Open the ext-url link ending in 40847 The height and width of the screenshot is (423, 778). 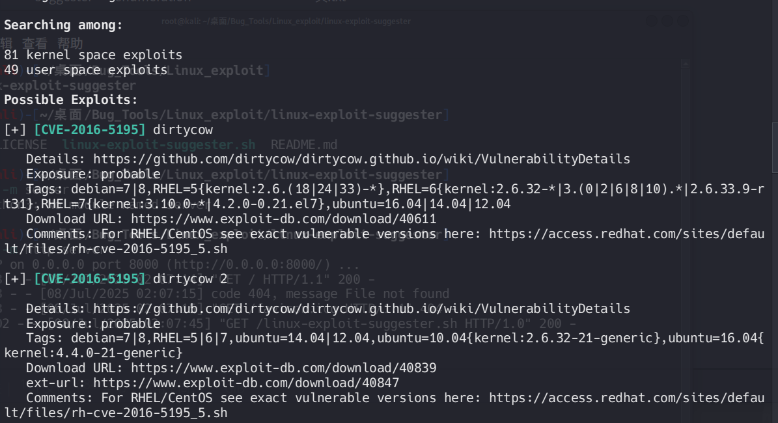pyautogui.click(x=246, y=383)
